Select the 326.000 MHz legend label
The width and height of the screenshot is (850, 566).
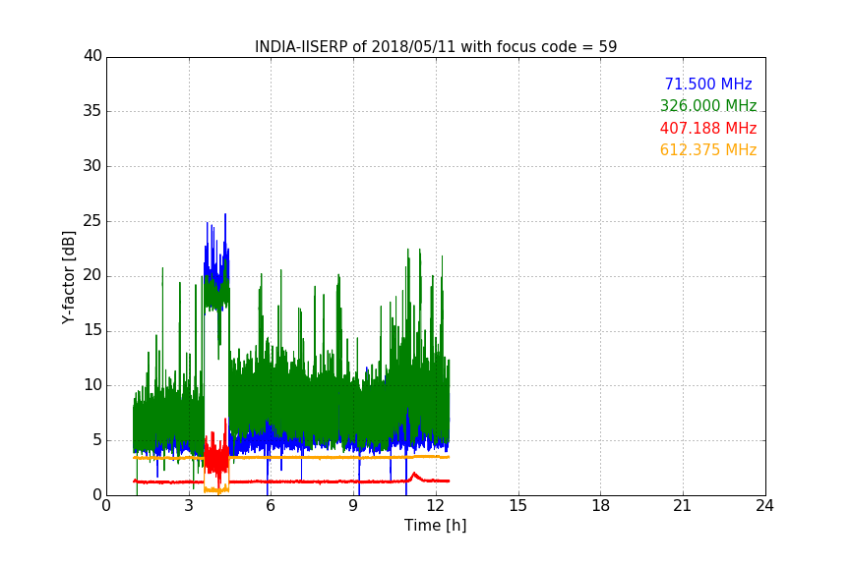708,105
